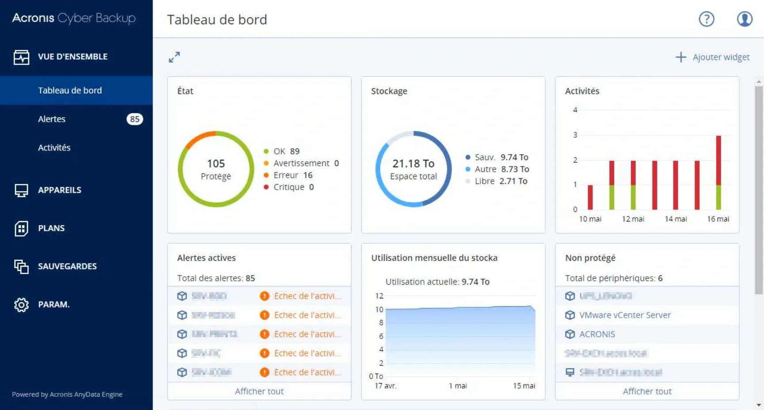This screenshot has width=764, height=410.
Task: Click cube icon in second alert row
Action: pos(182,315)
